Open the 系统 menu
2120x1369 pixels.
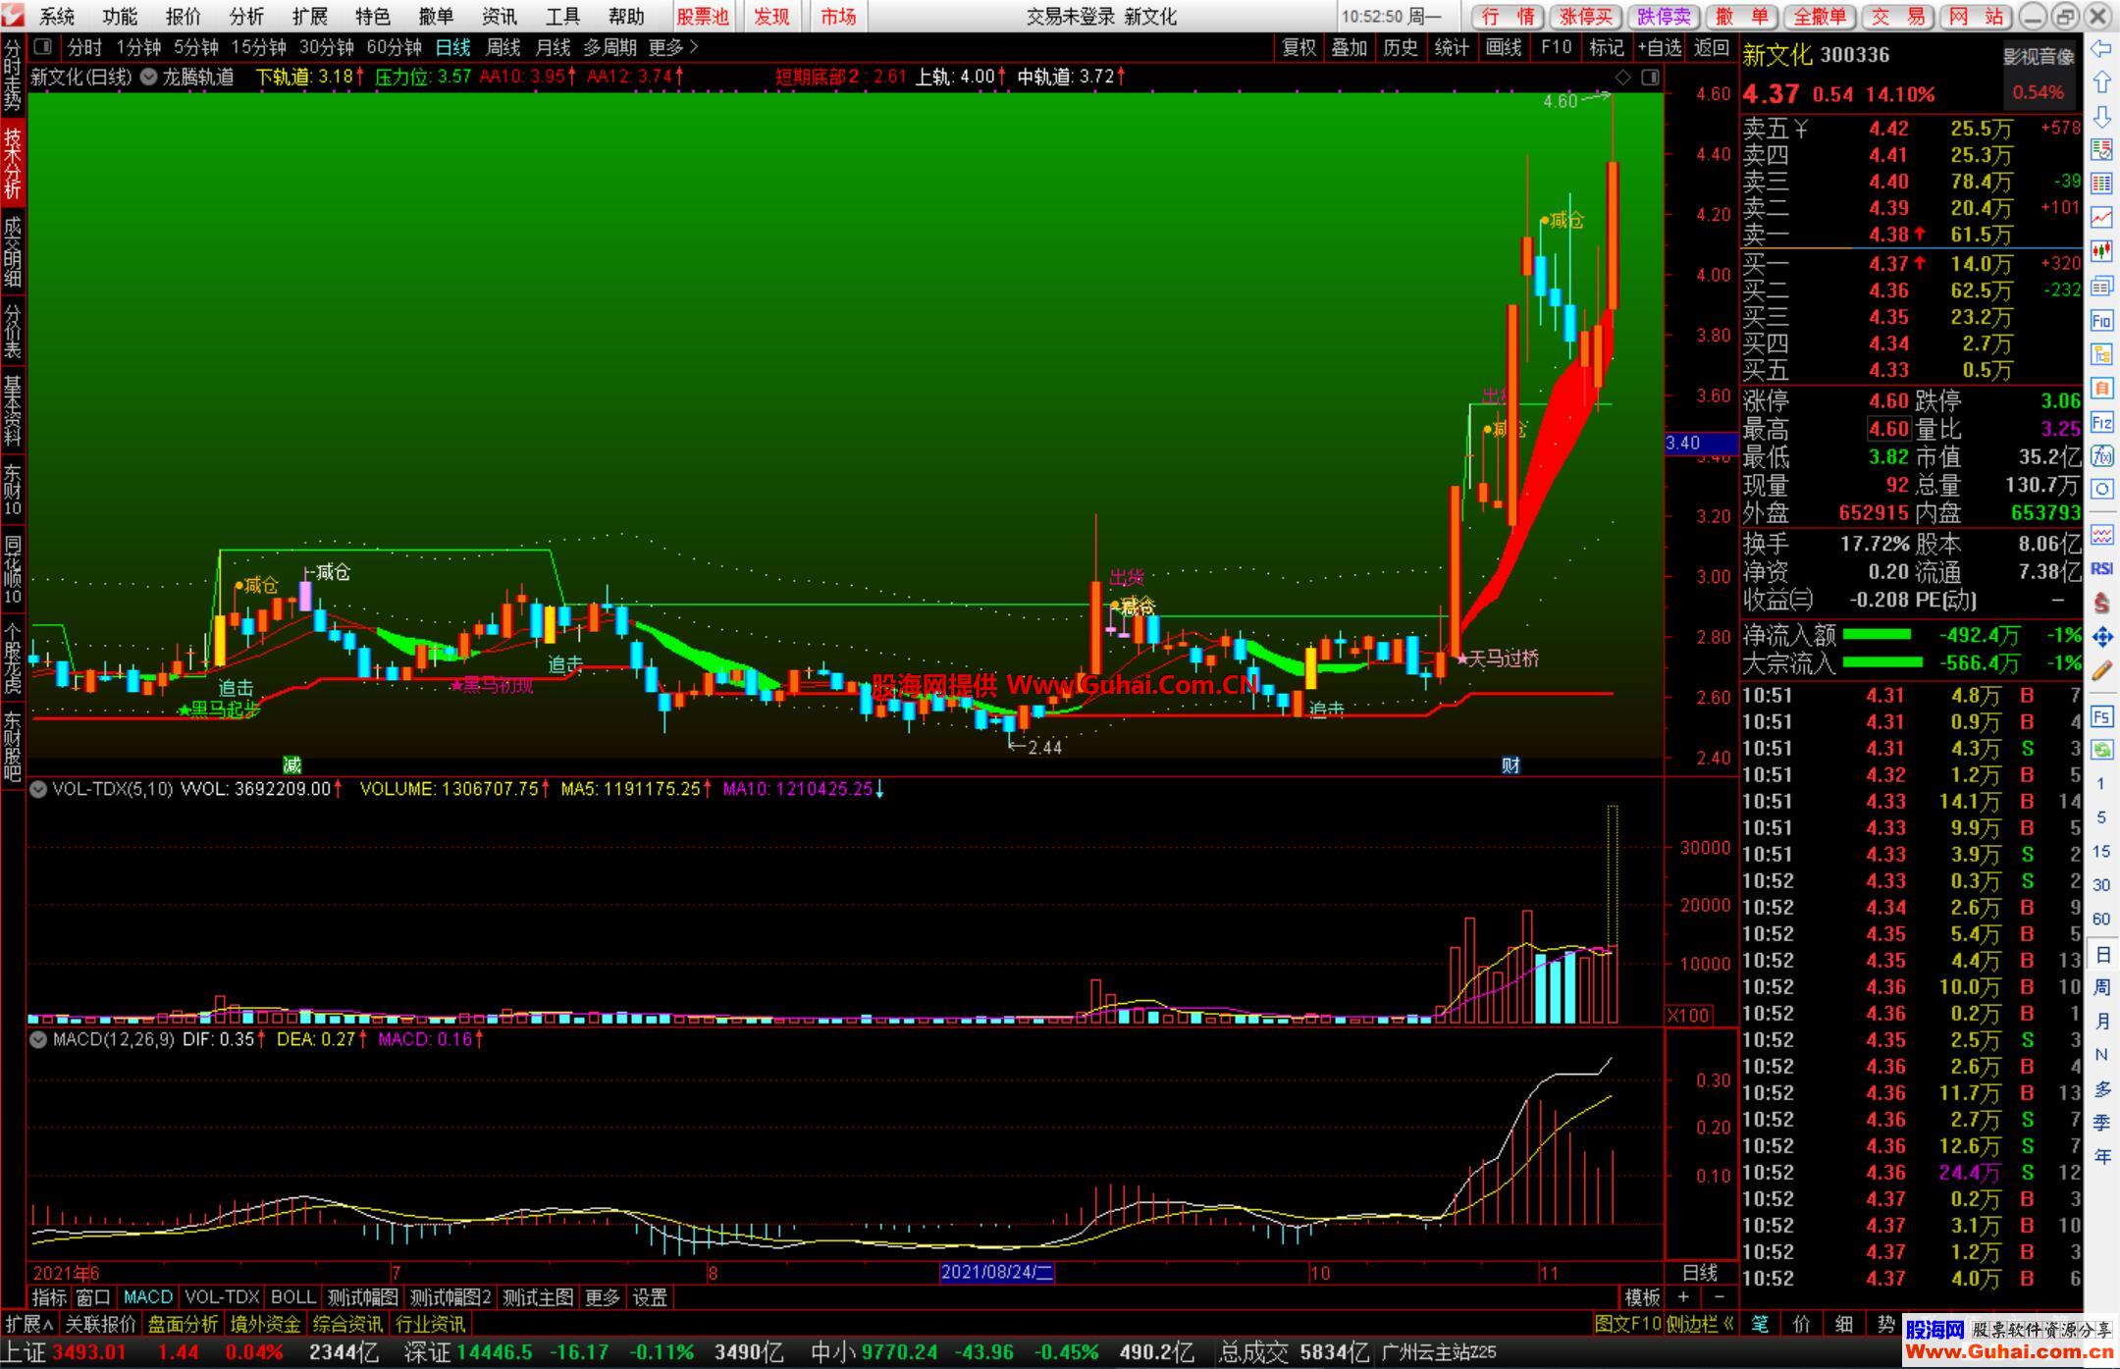pyautogui.click(x=57, y=17)
